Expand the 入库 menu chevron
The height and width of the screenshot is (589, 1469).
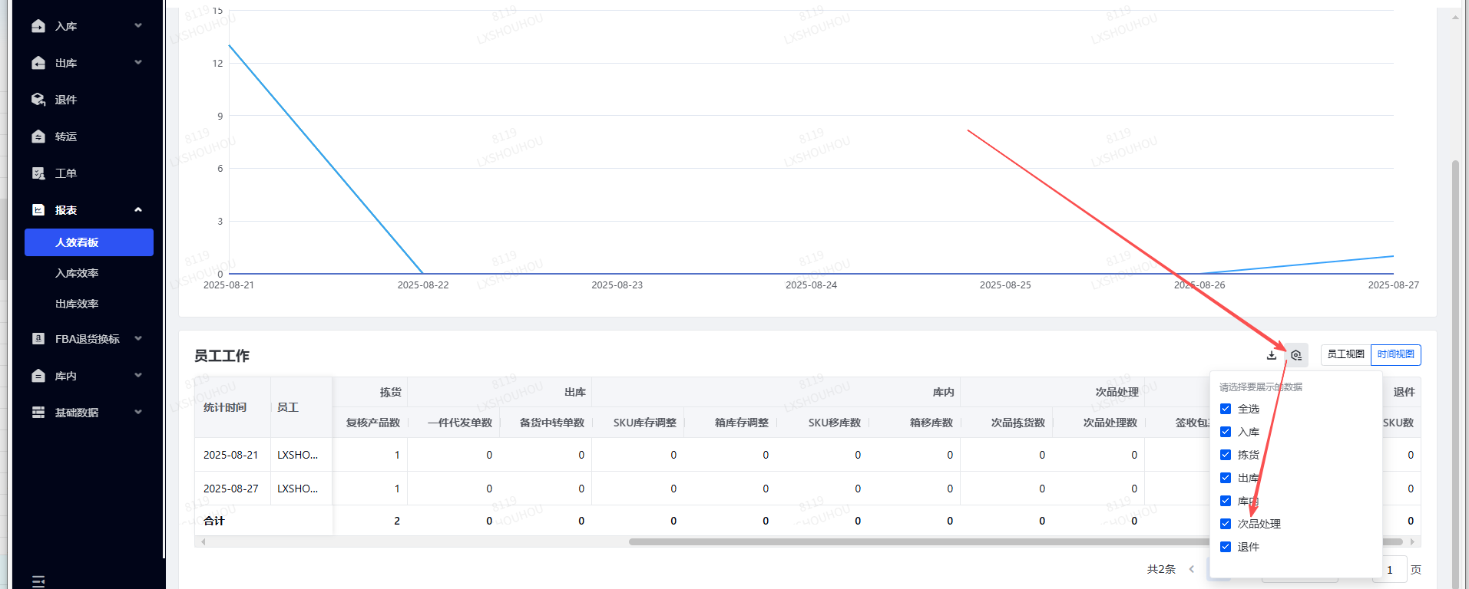pyautogui.click(x=138, y=25)
